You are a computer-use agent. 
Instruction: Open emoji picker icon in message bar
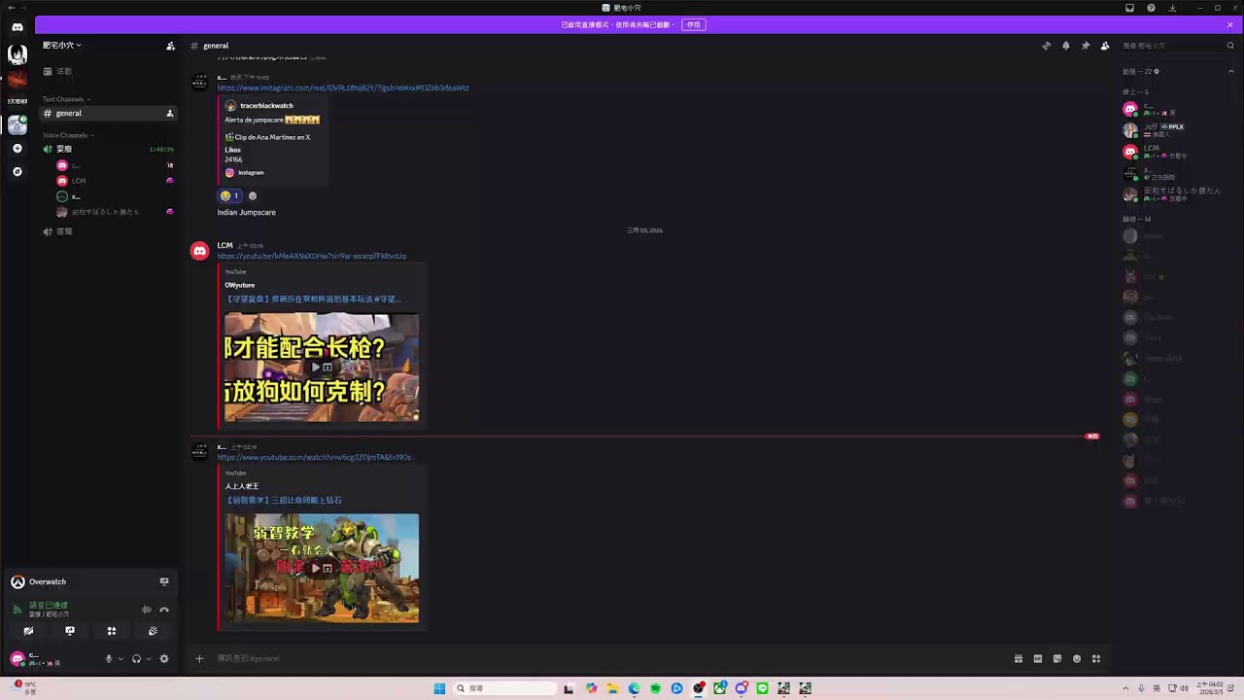tap(1077, 659)
